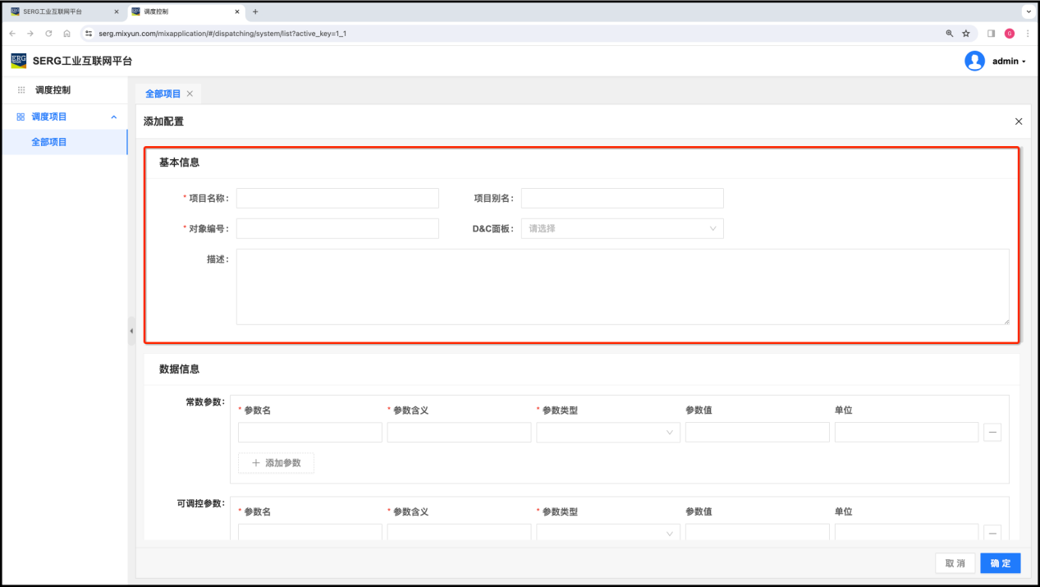Image resolution: width=1040 pixels, height=587 pixels.
Task: Close the 添加配置 panel with X
Action: (1019, 122)
